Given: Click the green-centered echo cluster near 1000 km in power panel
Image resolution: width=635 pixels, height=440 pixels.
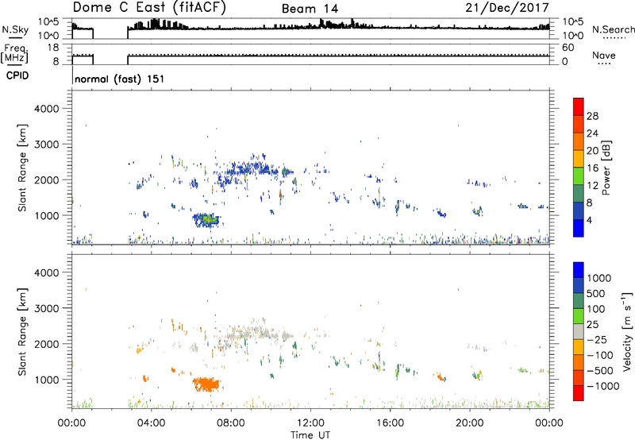Looking at the screenshot, I should (x=206, y=220).
